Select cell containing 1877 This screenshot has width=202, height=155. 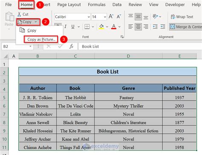pos(179,122)
